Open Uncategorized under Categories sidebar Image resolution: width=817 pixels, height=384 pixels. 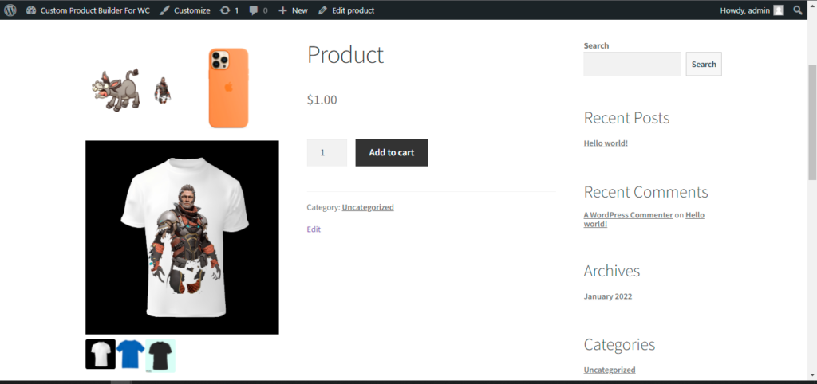coord(610,370)
